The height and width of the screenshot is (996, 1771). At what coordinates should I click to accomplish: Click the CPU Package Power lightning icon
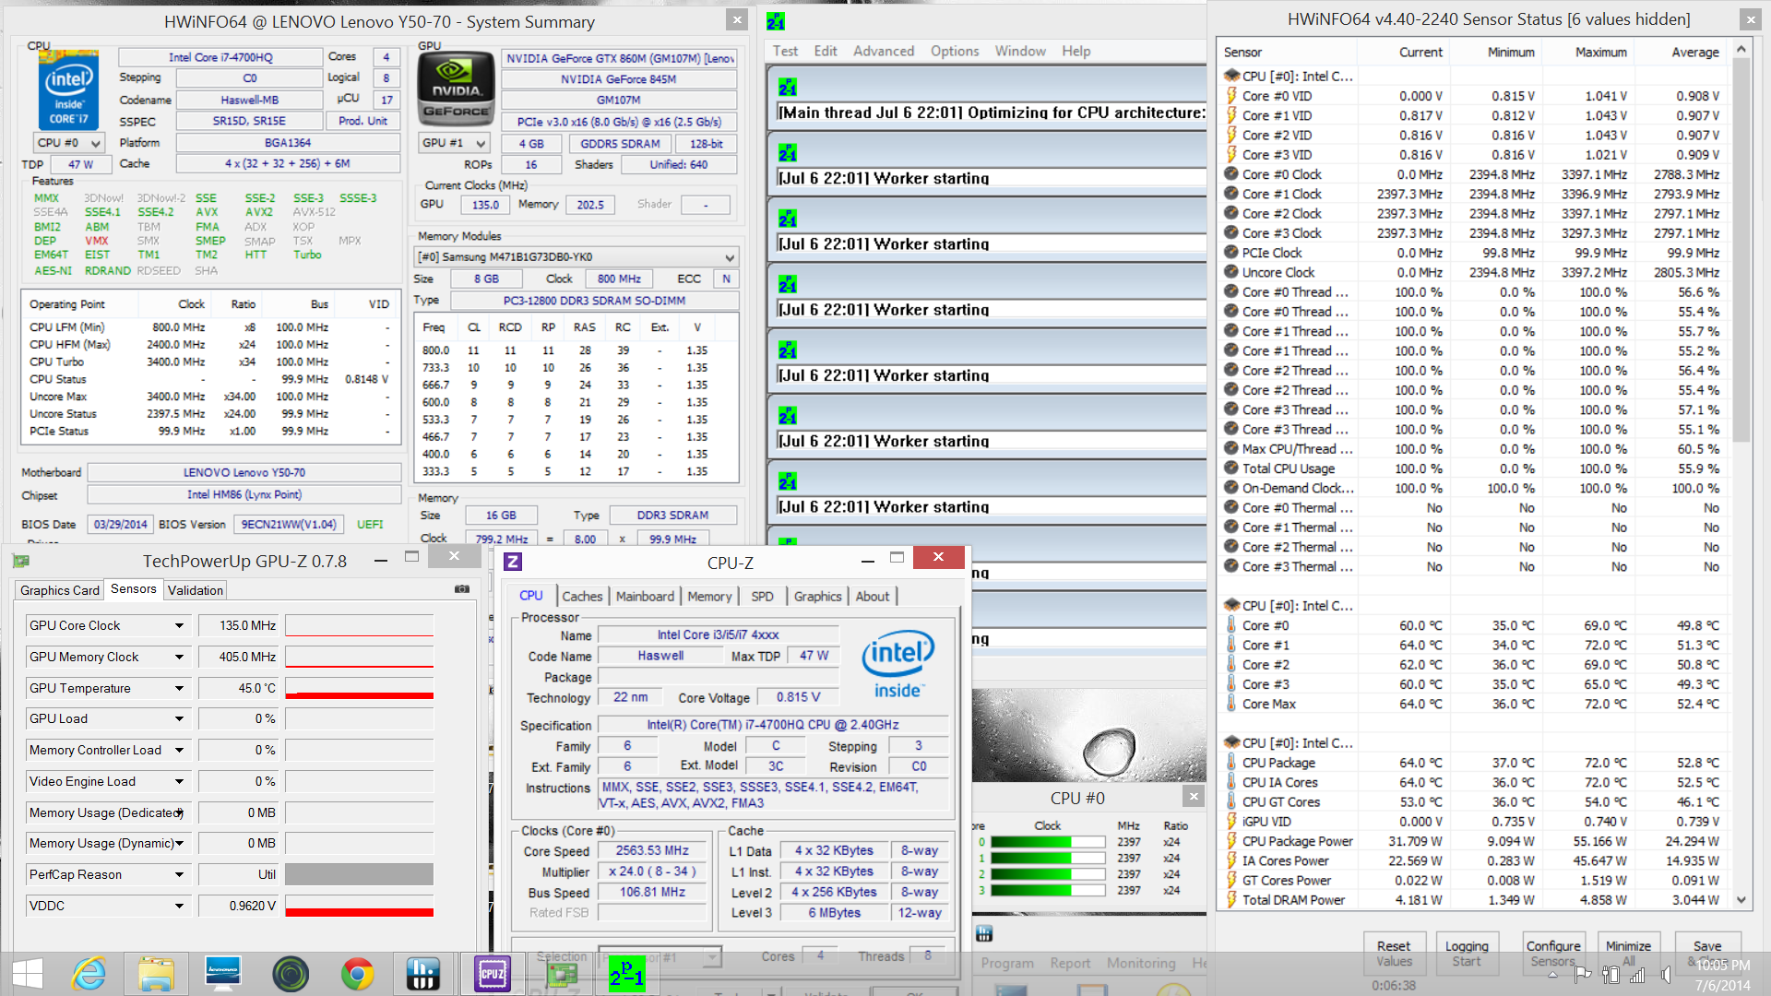(x=1231, y=841)
